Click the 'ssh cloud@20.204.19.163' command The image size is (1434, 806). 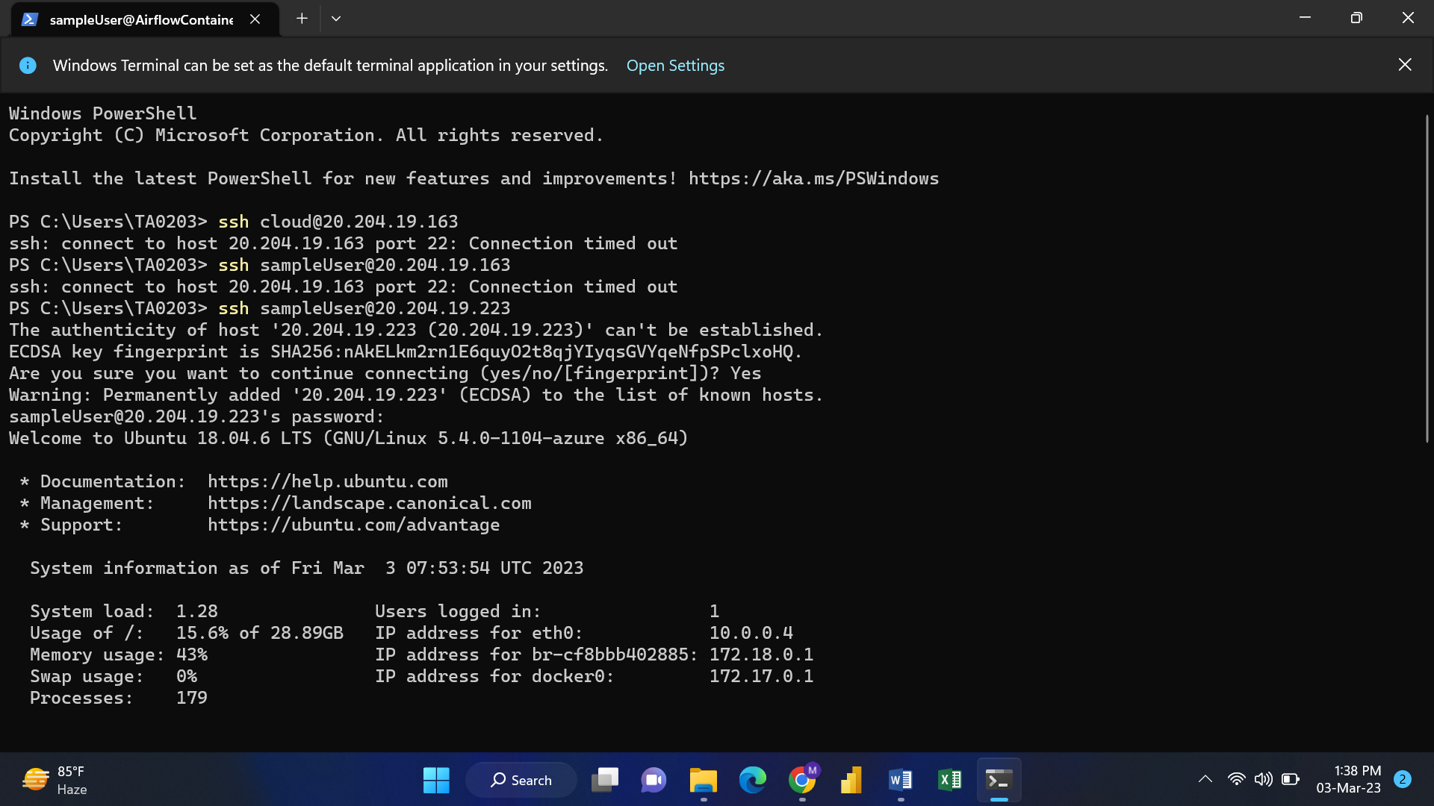338,222
